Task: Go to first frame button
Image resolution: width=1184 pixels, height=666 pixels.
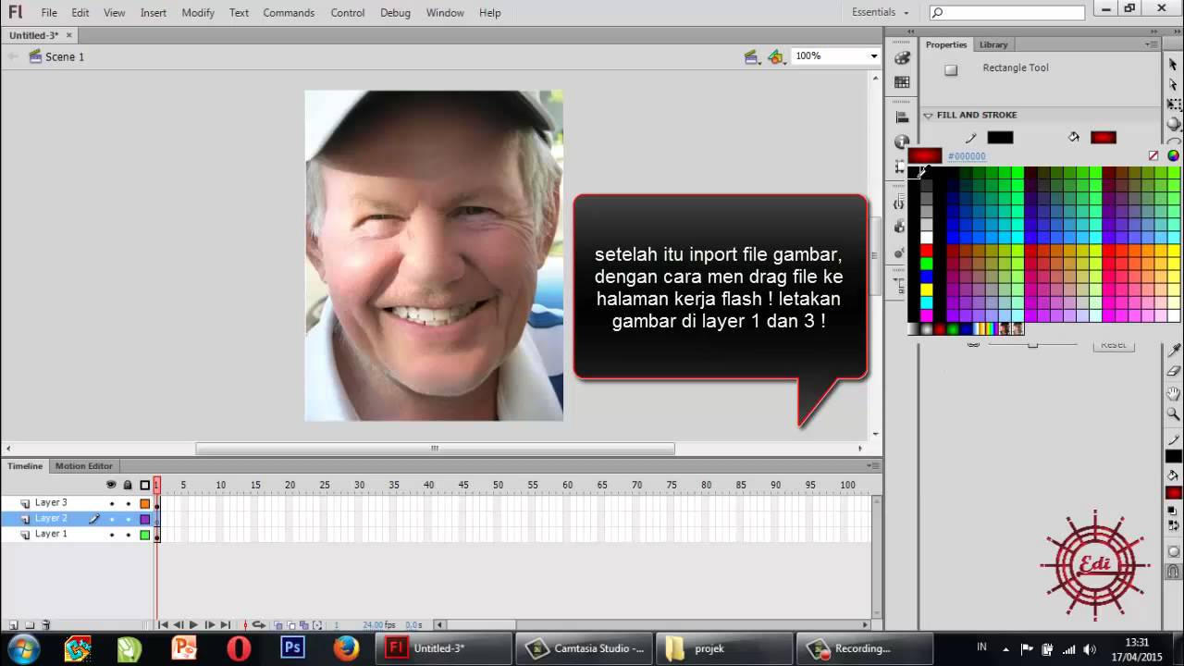Action: click(163, 625)
